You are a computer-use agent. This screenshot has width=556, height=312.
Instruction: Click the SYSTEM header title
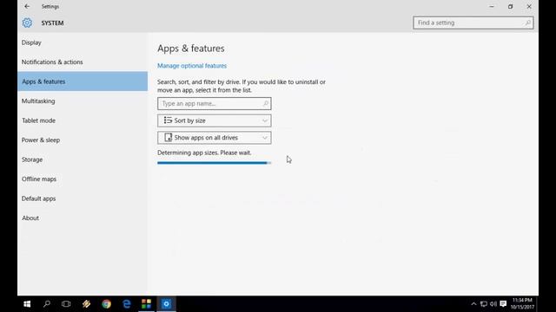point(52,23)
